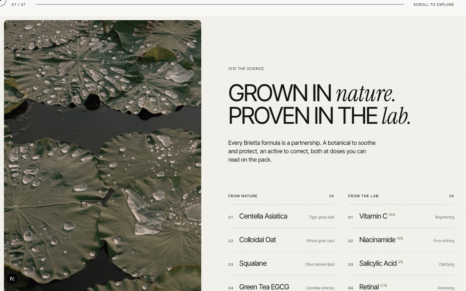Click 'Camellia sinensis' description

[x=320, y=288]
